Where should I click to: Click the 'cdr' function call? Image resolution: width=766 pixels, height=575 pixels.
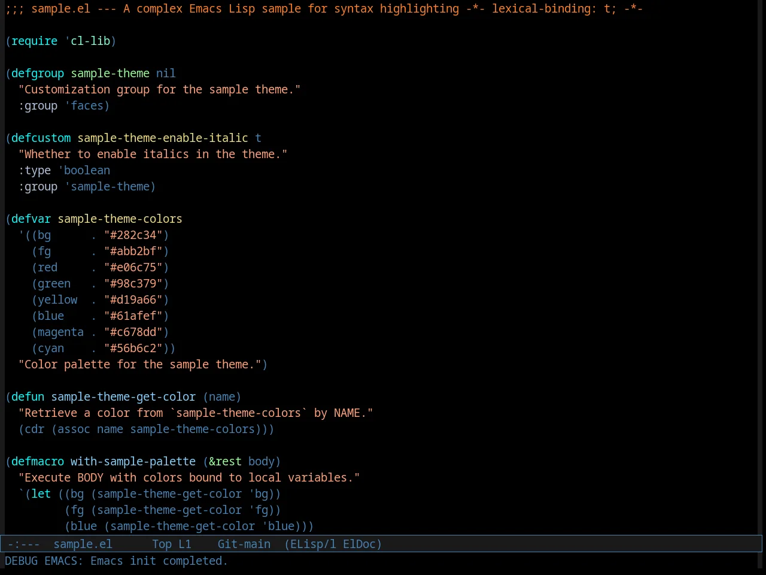(x=35, y=429)
